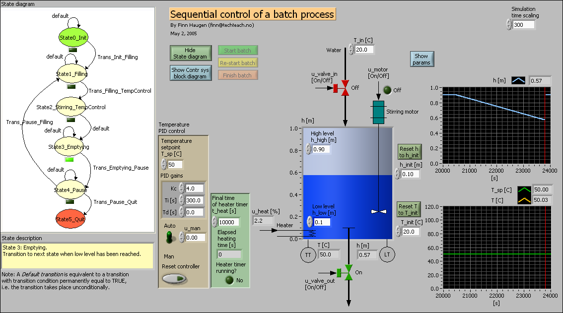Screen dimensions: 563x313
Task: Open the Show params panel
Action: pyautogui.click(x=422, y=59)
